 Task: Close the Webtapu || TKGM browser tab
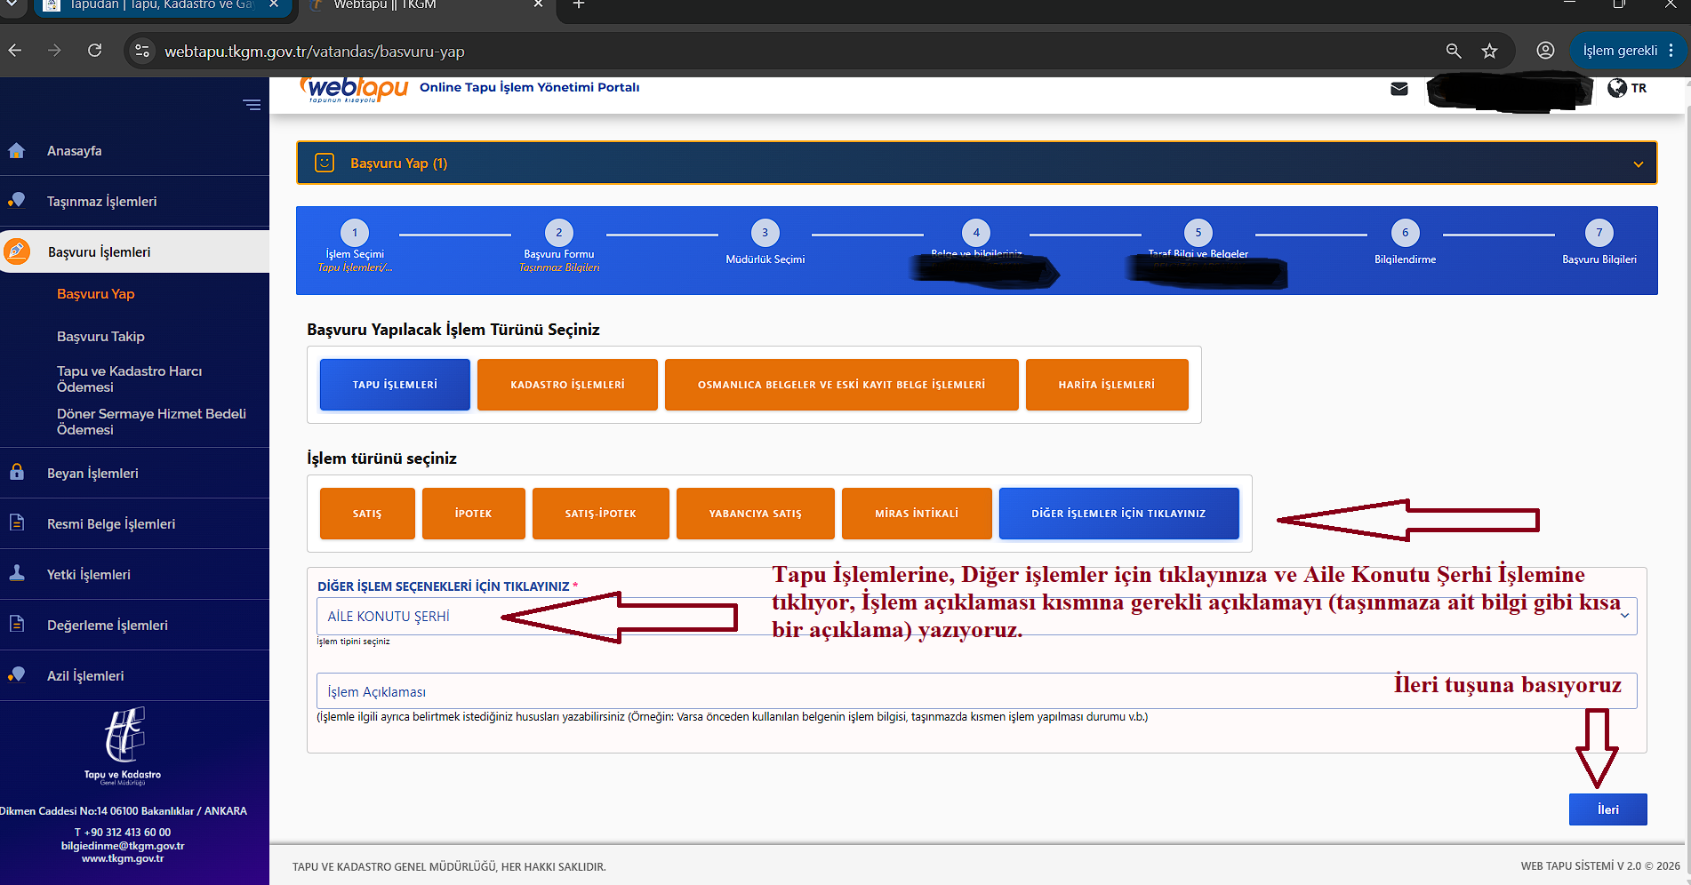[x=538, y=5]
